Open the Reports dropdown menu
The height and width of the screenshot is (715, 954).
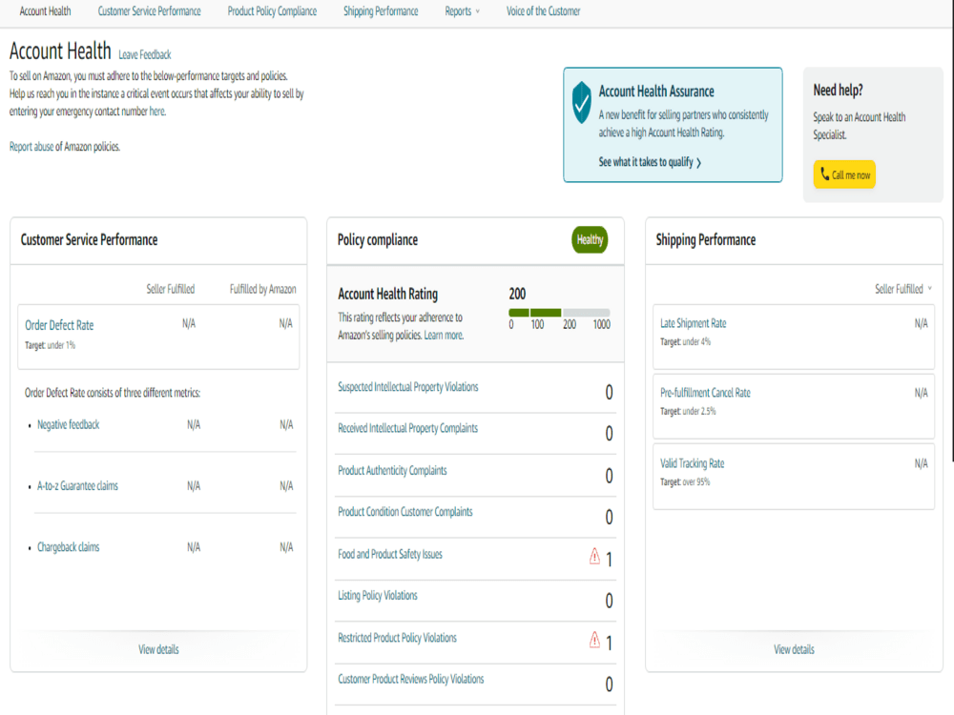(x=462, y=10)
